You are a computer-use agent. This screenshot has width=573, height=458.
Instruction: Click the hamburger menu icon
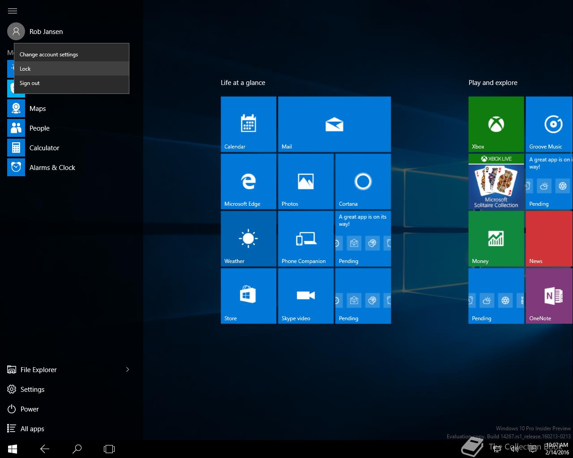[13, 11]
